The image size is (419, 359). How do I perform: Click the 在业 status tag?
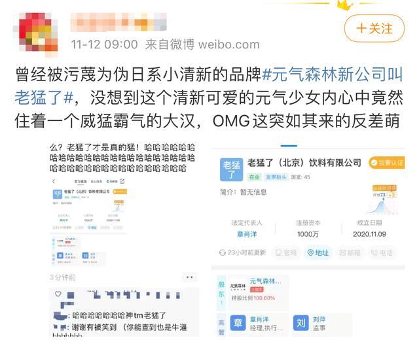[254, 177]
